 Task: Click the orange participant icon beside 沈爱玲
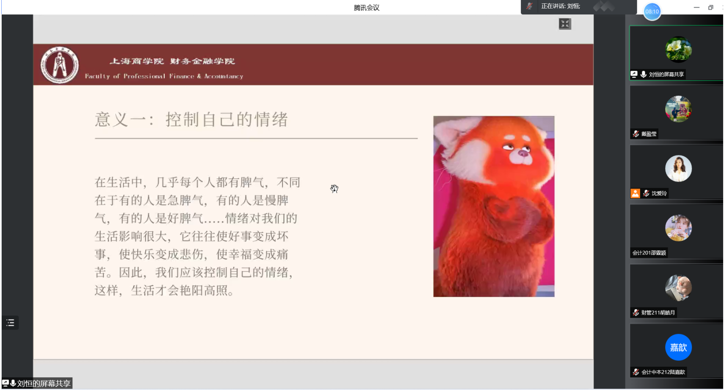coord(635,194)
